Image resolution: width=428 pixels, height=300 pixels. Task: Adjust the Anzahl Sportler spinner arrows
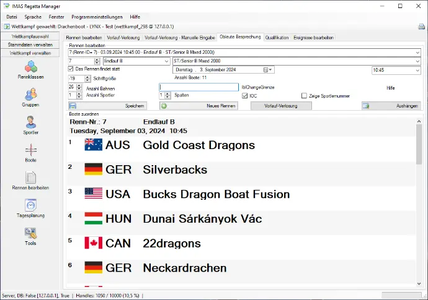click(x=79, y=95)
